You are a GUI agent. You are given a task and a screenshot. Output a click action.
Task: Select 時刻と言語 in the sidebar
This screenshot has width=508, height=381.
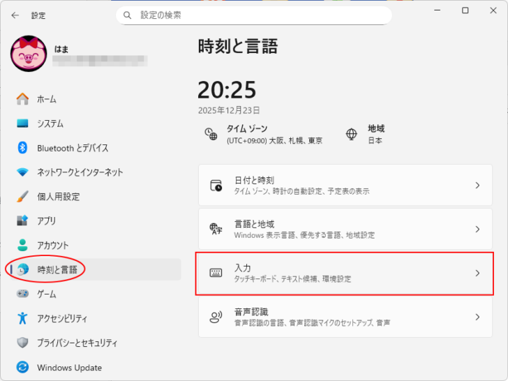pos(95,269)
